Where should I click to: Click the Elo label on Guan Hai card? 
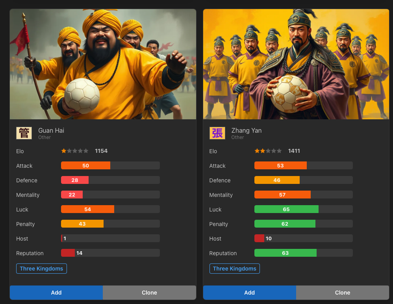20,151
